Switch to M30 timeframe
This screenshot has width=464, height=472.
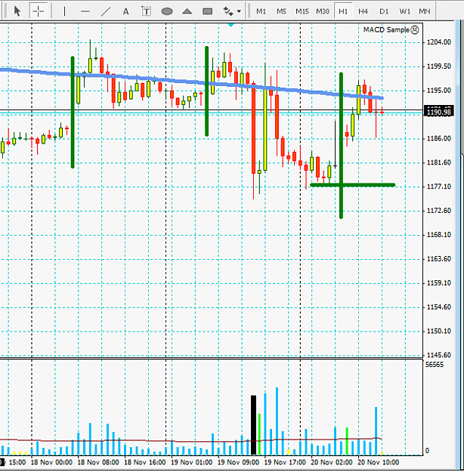pyautogui.click(x=323, y=11)
